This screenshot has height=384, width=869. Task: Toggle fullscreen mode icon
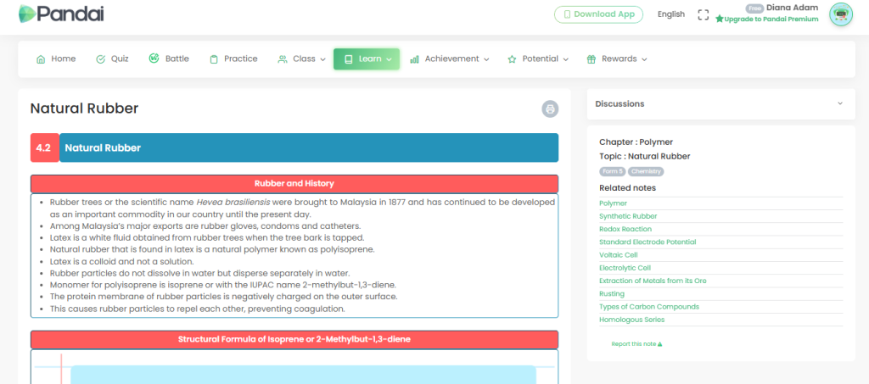click(703, 14)
